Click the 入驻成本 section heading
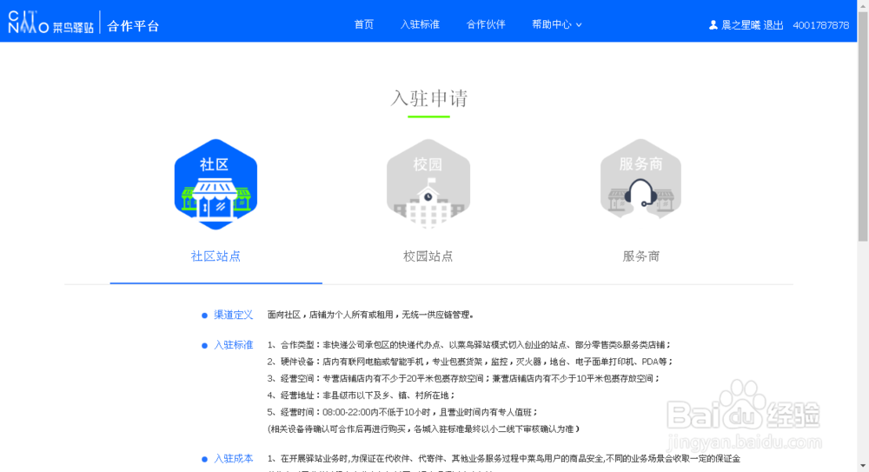This screenshot has width=869, height=472. tap(233, 459)
